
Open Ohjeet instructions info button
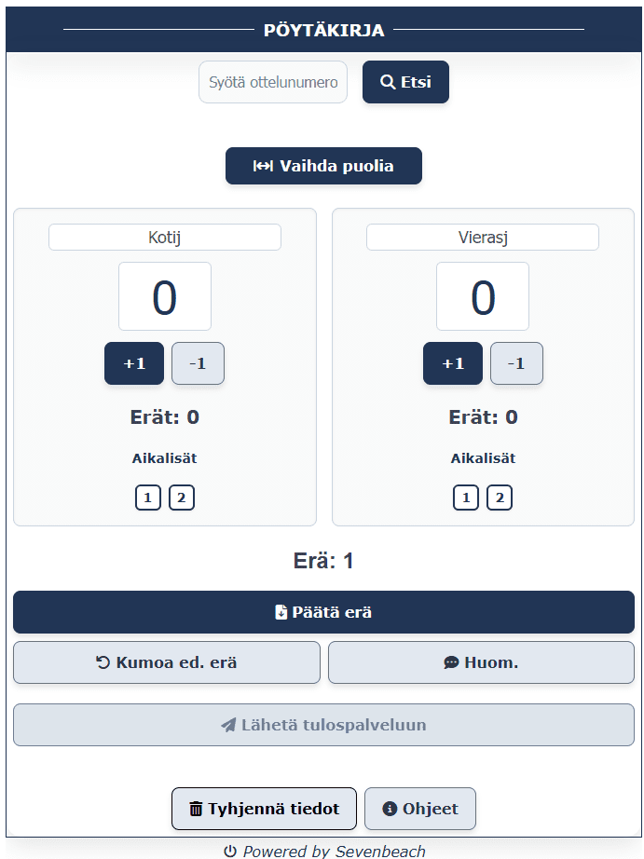420,809
